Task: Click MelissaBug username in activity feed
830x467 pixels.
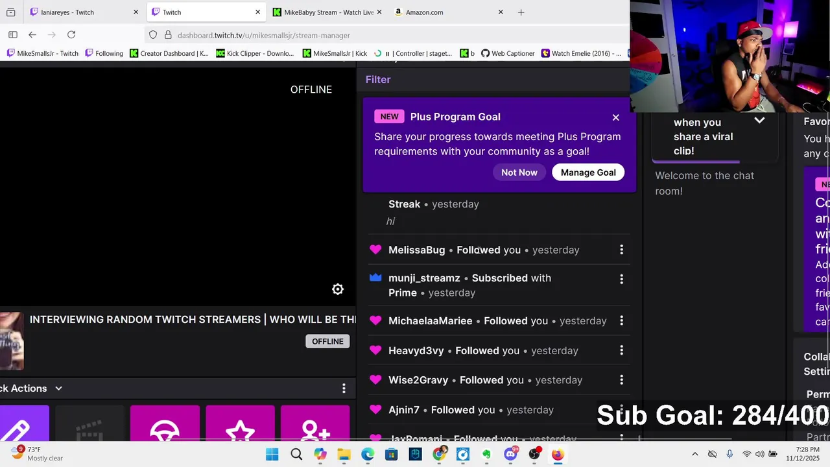Action: (x=417, y=250)
